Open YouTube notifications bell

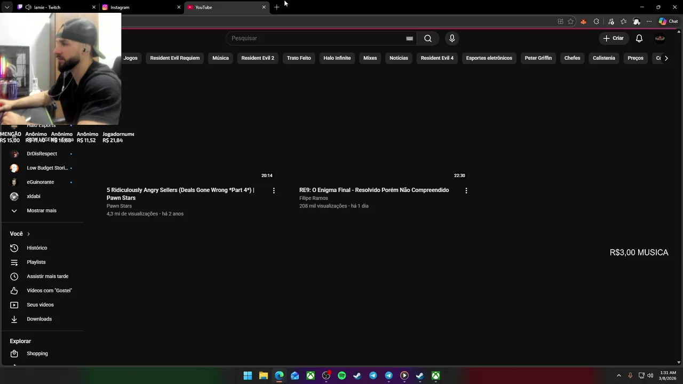click(x=639, y=38)
